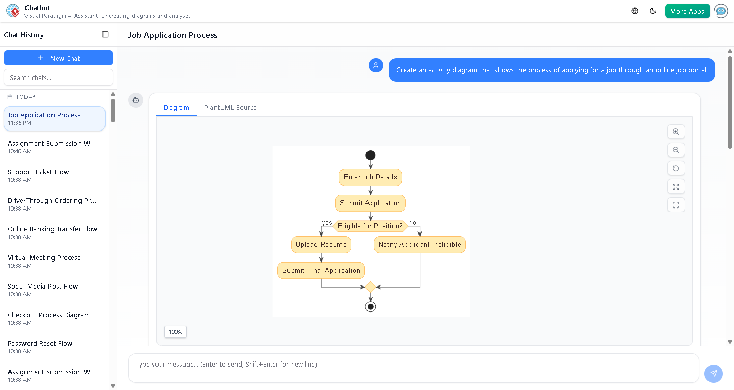Toggle dark mode with the moon icon
This screenshot has width=734, height=390.
pyautogui.click(x=653, y=10)
